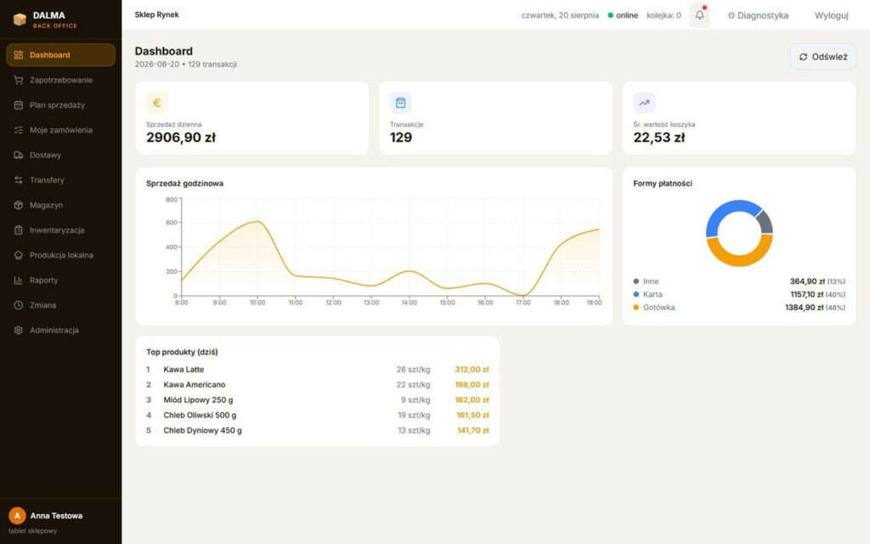Open the Transfery section
The width and height of the screenshot is (870, 544).
click(60, 180)
